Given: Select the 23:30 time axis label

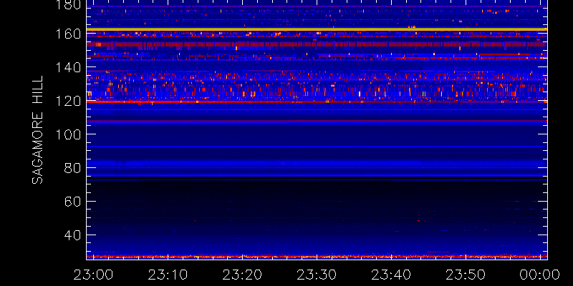Looking at the screenshot, I should point(317,275).
